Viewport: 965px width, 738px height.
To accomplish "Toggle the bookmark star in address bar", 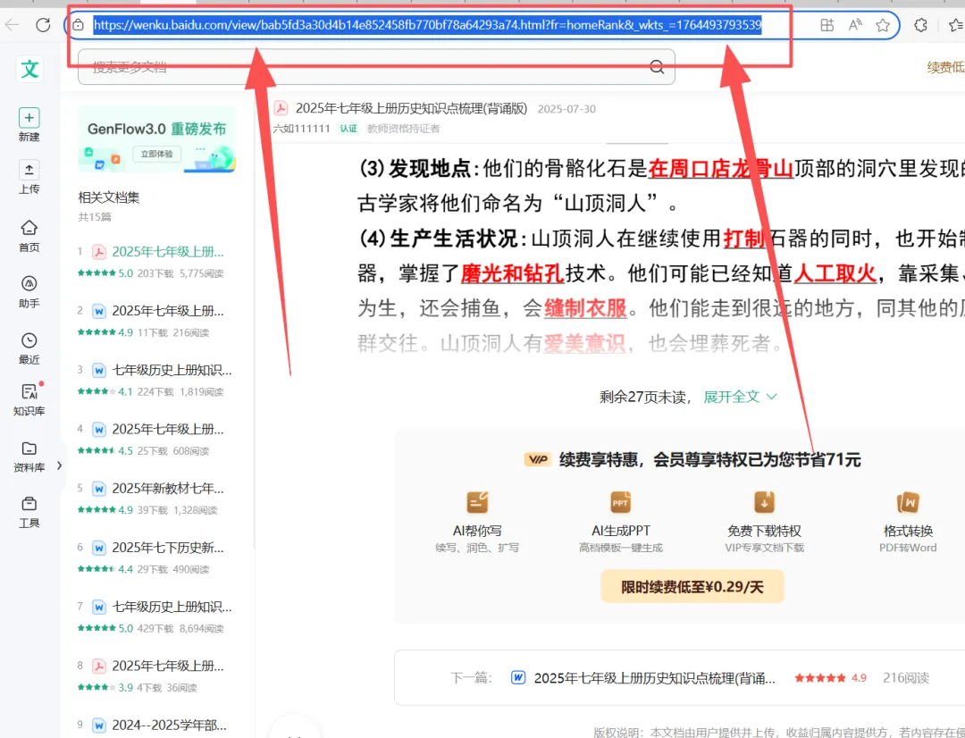I will coord(881,25).
